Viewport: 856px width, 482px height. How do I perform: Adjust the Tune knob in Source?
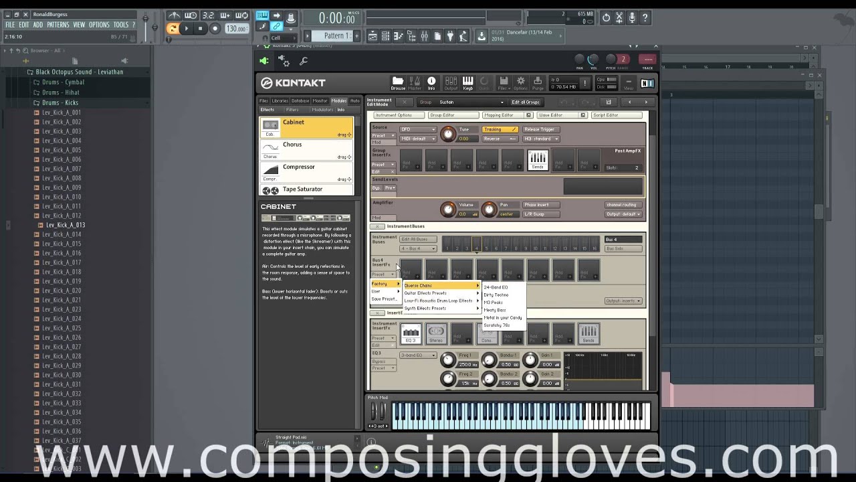447,134
